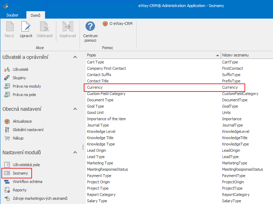Select the Good Unit row
Screen dimensions: 273x204
[x=179, y=113]
